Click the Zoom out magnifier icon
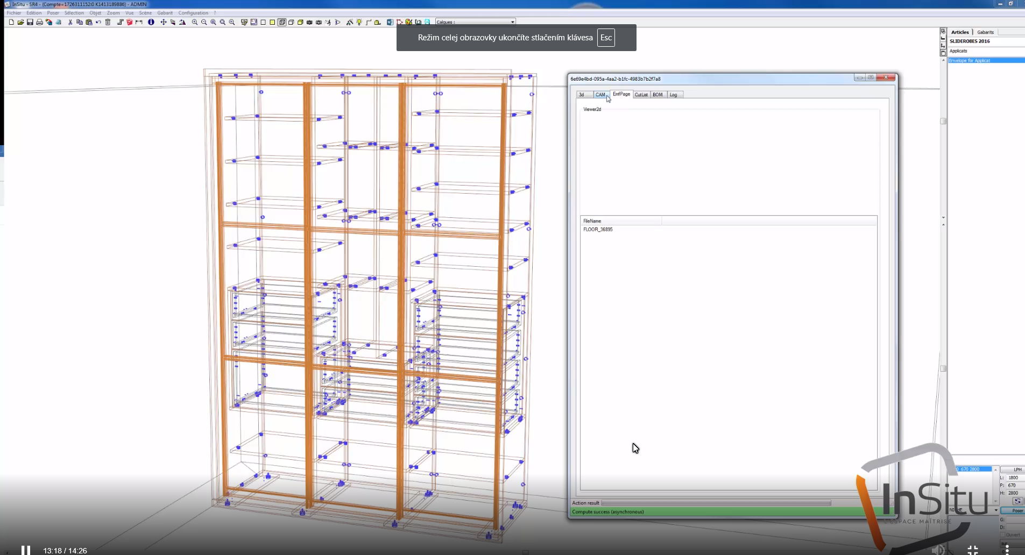The height and width of the screenshot is (555, 1025). [x=204, y=22]
